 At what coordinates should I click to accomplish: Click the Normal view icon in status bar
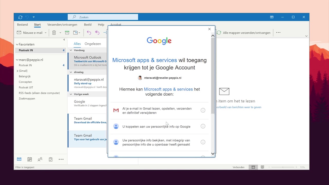point(253,167)
